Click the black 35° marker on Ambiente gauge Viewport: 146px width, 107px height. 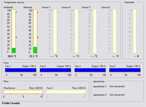16,37
